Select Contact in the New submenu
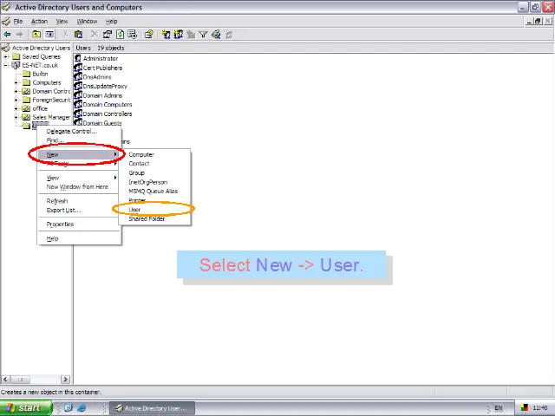 click(x=154, y=164)
